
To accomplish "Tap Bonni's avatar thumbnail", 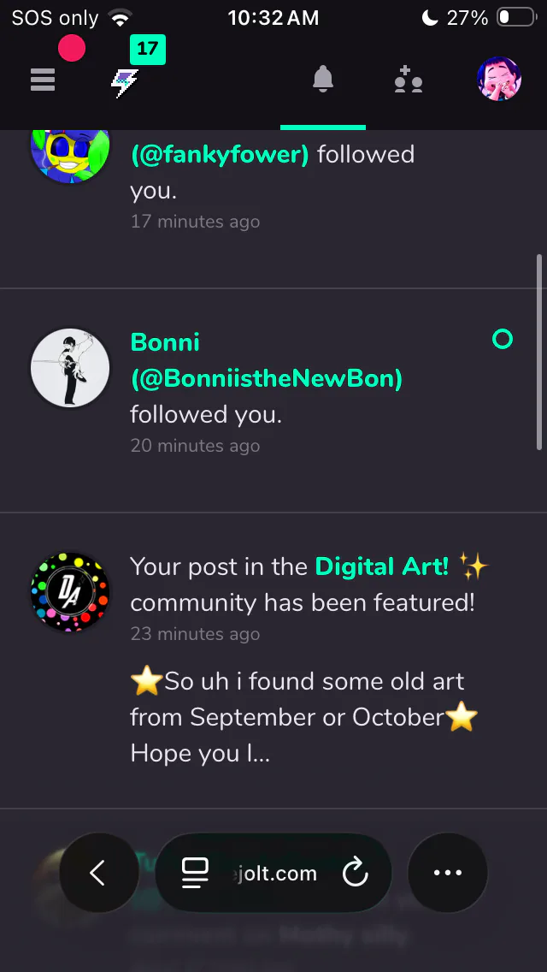I will click(x=70, y=369).
